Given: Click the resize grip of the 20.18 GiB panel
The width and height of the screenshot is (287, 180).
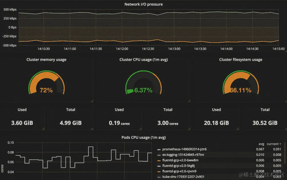Looking at the screenshot, I should click(237, 129).
